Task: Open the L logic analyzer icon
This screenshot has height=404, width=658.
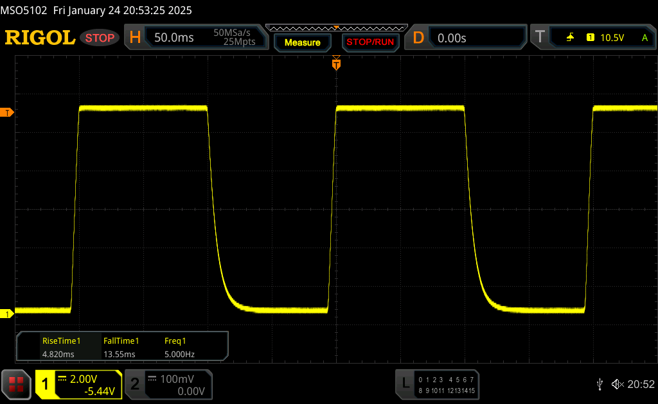Action: coord(405,383)
